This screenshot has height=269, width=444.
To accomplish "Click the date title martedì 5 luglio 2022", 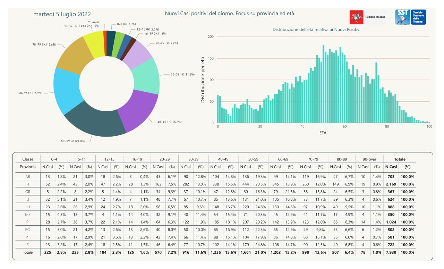I will point(62,14).
